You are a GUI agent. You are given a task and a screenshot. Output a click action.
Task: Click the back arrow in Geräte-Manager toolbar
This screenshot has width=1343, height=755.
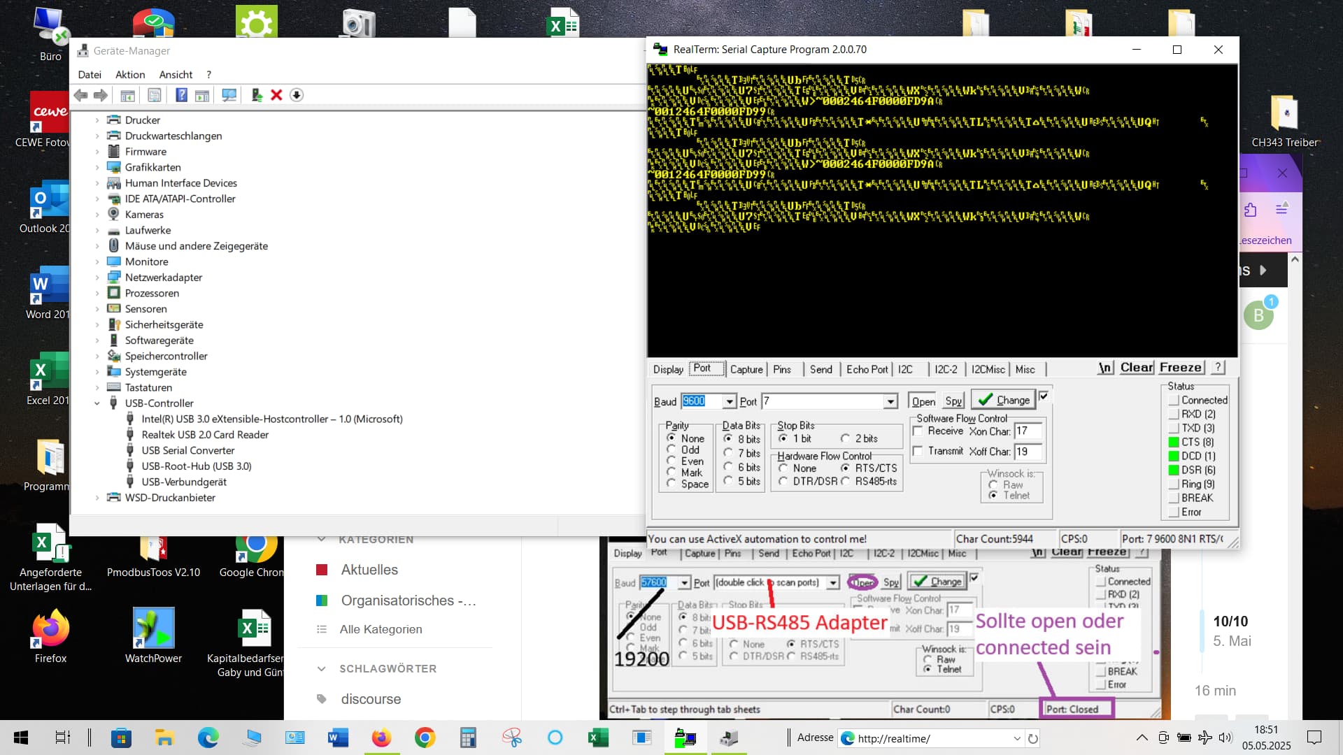click(x=81, y=95)
